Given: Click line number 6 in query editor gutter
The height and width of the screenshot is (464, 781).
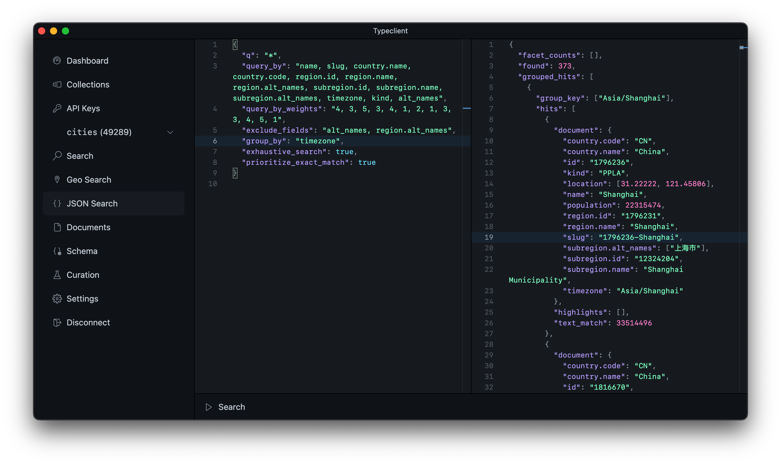Looking at the screenshot, I should pyautogui.click(x=215, y=141).
